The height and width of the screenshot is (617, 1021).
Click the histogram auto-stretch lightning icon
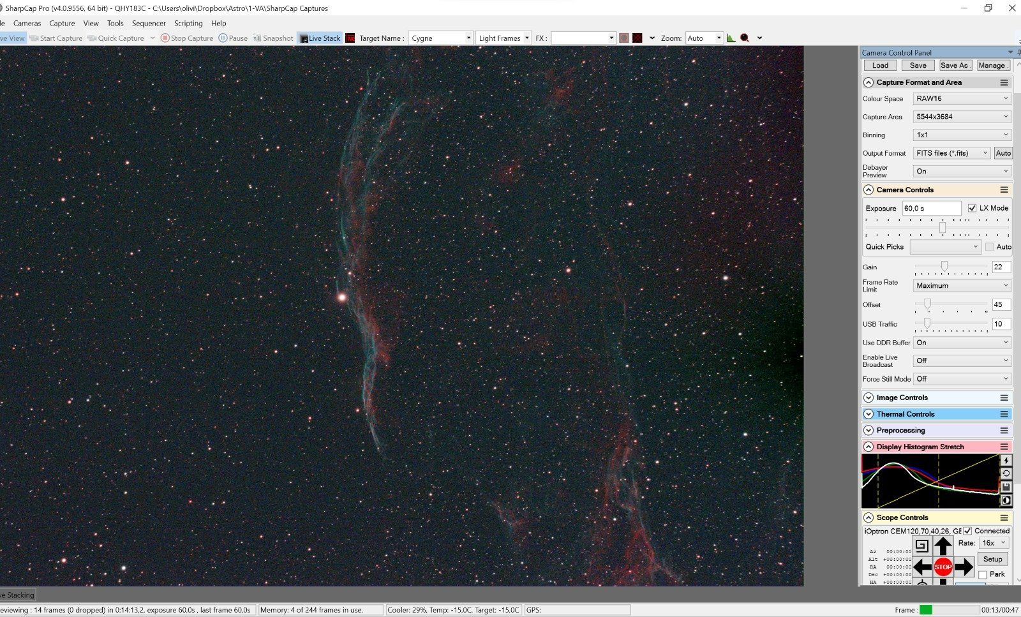pos(1006,460)
